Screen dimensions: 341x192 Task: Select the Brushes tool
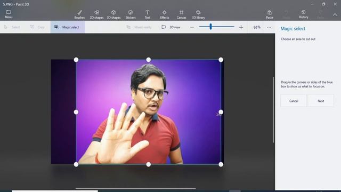coord(79,14)
